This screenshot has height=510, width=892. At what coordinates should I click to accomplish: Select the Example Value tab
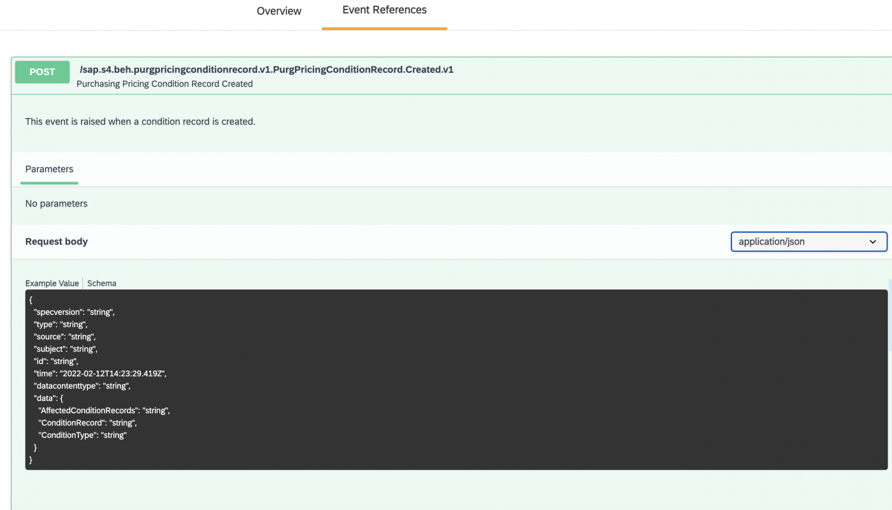pos(52,283)
